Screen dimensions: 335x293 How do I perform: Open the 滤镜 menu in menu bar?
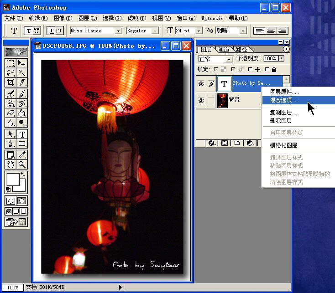pos(136,18)
